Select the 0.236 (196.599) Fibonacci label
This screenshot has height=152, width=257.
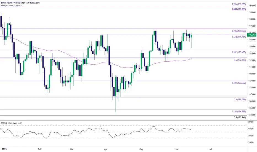point(239,31)
